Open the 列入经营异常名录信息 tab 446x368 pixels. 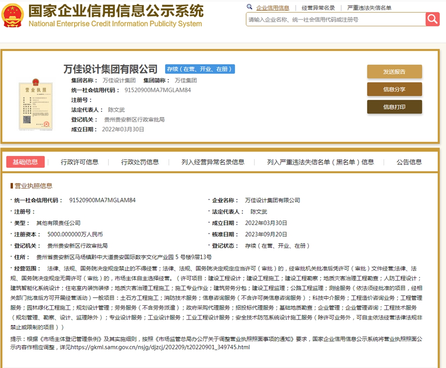213,162
